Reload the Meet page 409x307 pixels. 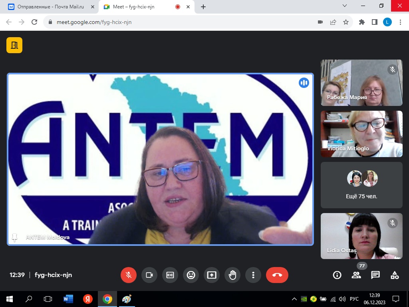[x=34, y=22]
